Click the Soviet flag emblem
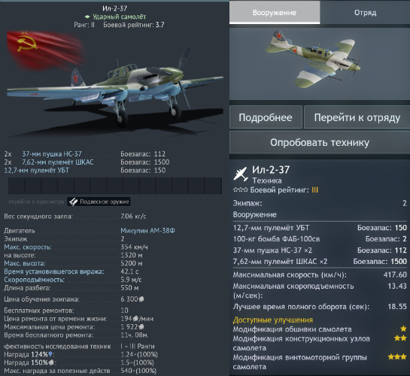 click(x=44, y=50)
